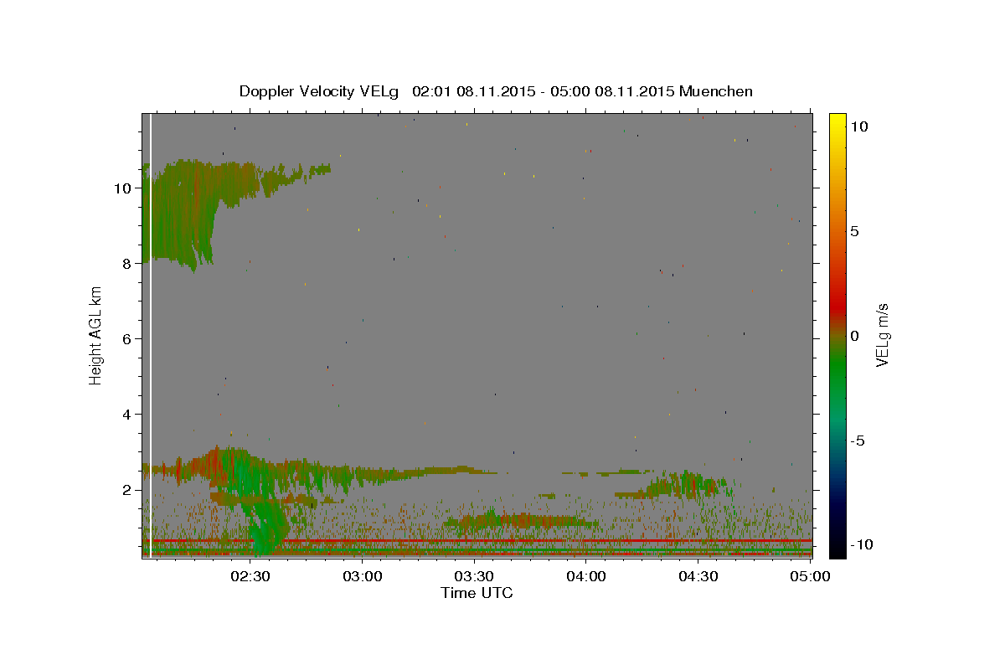1005x670 pixels.
Task: Click the 04:00 time tick label
Action: coord(586,576)
